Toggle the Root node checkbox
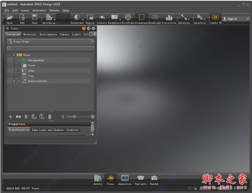 tap(14, 55)
